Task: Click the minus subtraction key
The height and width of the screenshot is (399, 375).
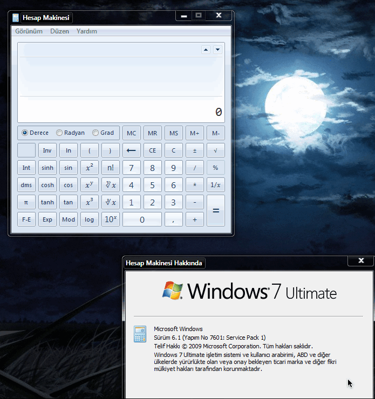Action: click(195, 202)
